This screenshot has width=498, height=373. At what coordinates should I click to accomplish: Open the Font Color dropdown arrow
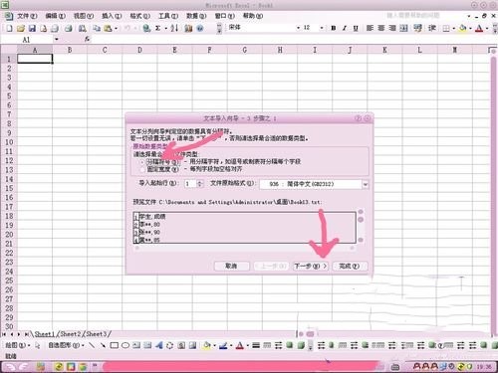[x=487, y=29]
